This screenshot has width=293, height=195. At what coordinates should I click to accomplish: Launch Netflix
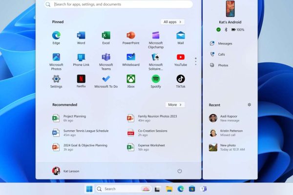coord(81,81)
